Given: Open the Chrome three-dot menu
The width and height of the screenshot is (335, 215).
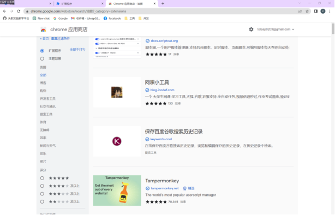Looking at the screenshot, I should 330,11.
